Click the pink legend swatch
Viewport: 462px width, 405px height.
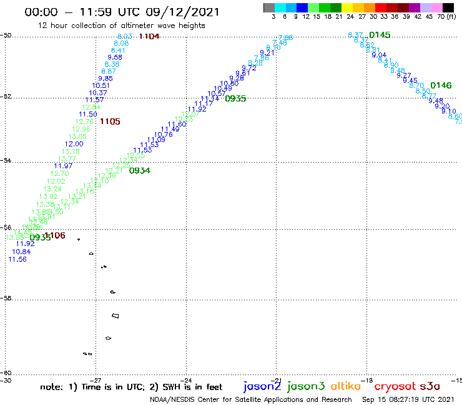(436, 7)
